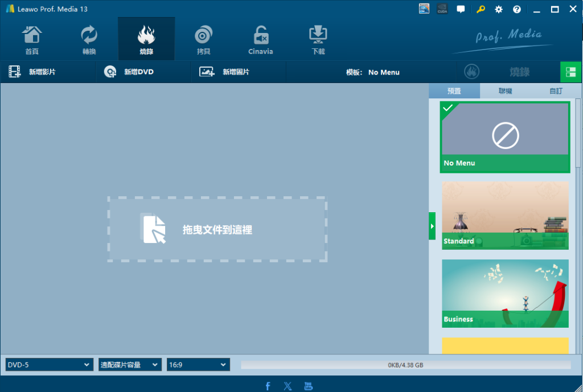Close the Leawo Prof. Media window
583x392 pixels.
(573, 9)
